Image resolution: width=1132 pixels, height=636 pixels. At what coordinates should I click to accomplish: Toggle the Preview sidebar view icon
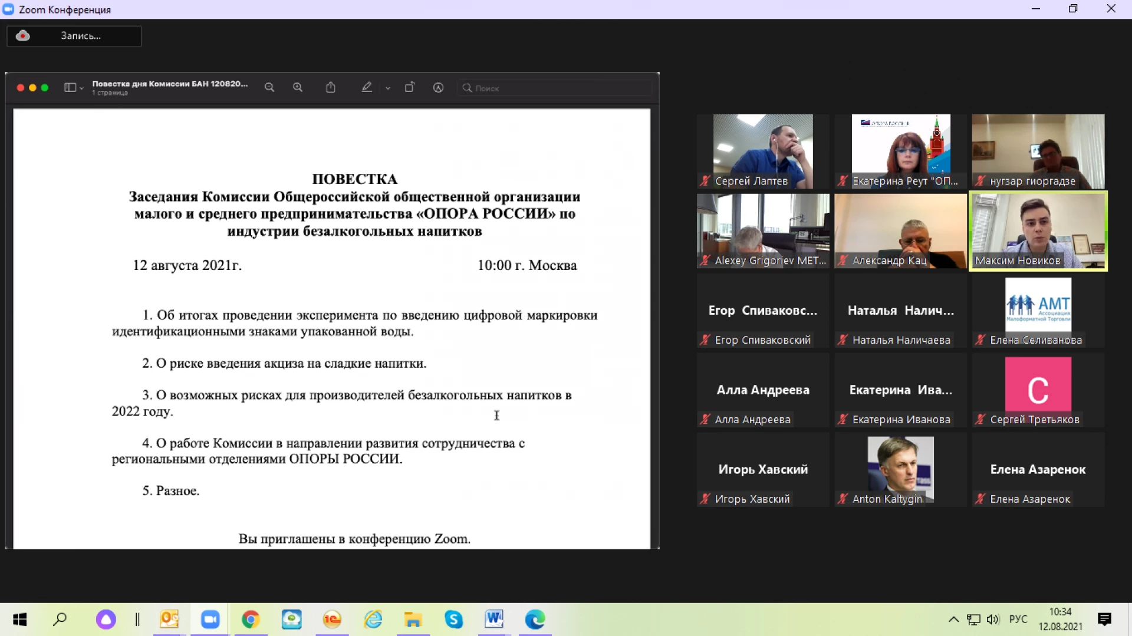coord(70,88)
